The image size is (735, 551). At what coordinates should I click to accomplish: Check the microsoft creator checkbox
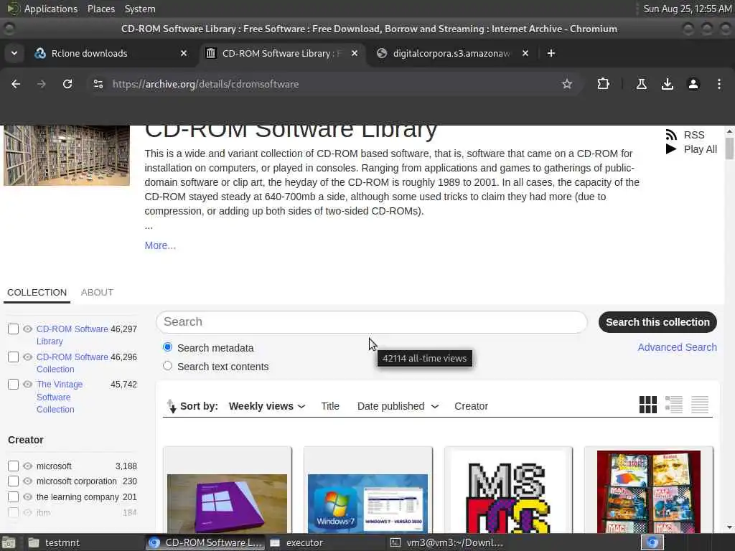tap(13, 466)
